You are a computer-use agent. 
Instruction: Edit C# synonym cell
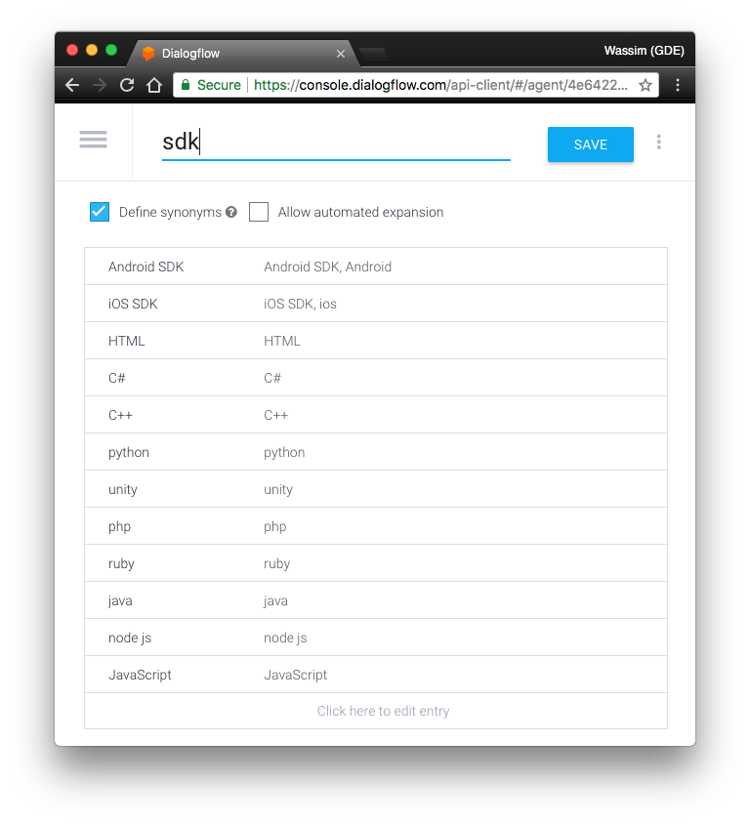pos(272,379)
